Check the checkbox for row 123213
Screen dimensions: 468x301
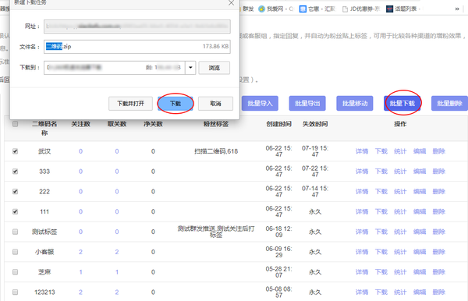click(16, 292)
